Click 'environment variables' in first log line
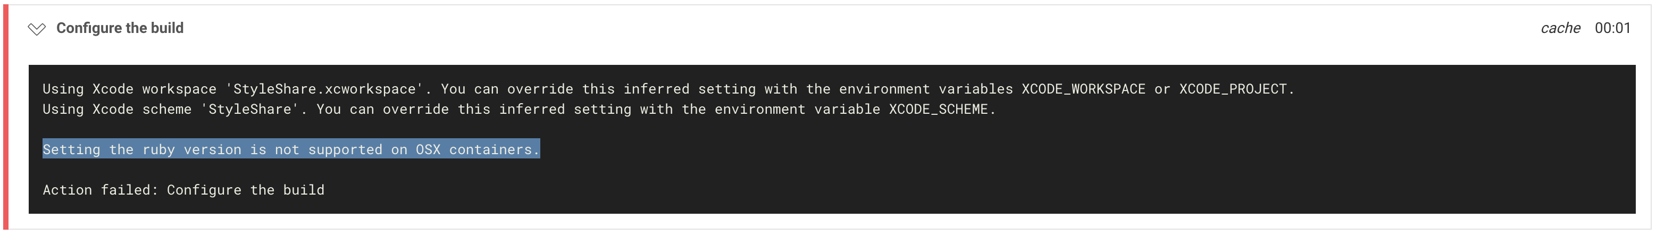Image resolution: width=1656 pixels, height=235 pixels. [x=925, y=89]
